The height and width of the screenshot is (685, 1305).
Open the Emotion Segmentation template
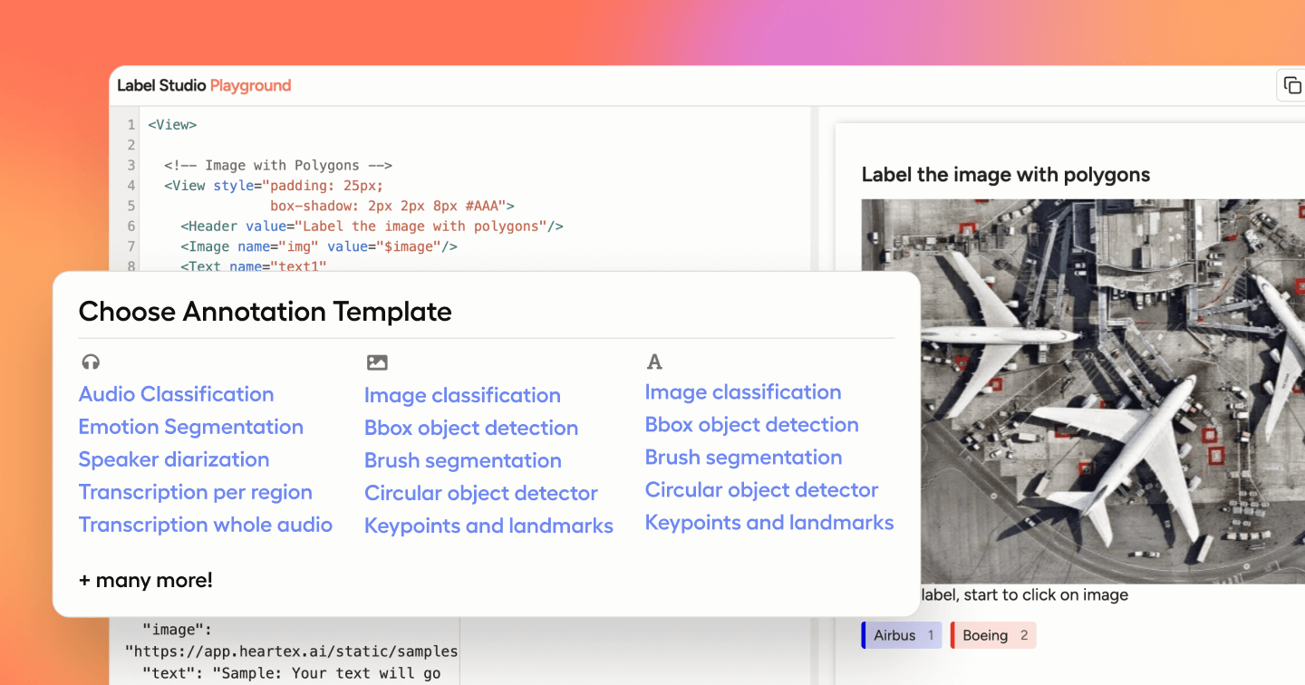[191, 427]
